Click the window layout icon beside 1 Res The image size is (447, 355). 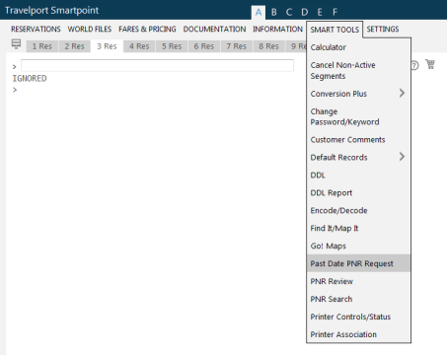click(16, 44)
